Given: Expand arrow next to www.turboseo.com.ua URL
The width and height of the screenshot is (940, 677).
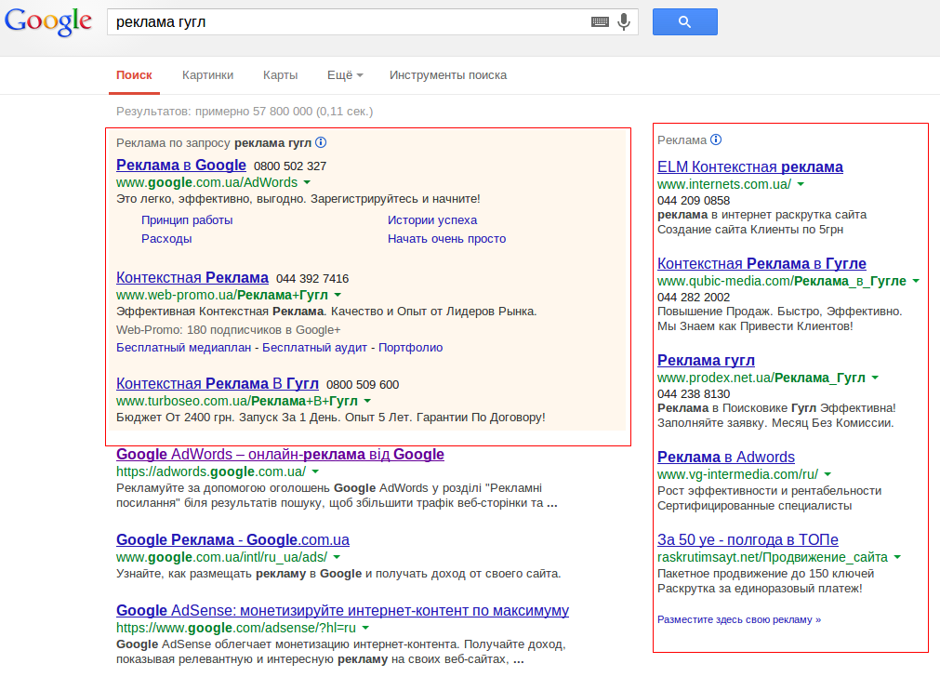Looking at the screenshot, I should [367, 401].
